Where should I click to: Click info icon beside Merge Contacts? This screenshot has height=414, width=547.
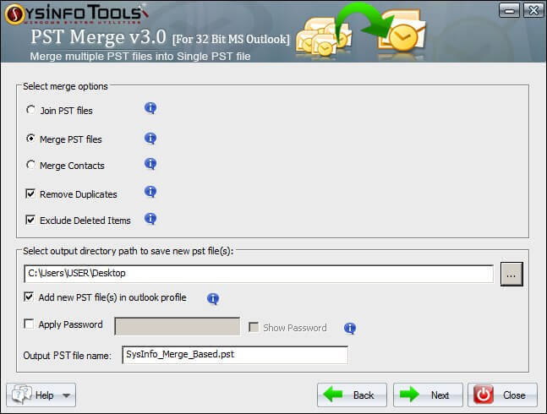(150, 164)
